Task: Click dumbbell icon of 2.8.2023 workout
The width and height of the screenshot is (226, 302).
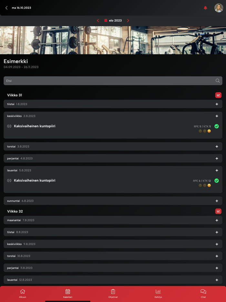Action: [x=9, y=126]
